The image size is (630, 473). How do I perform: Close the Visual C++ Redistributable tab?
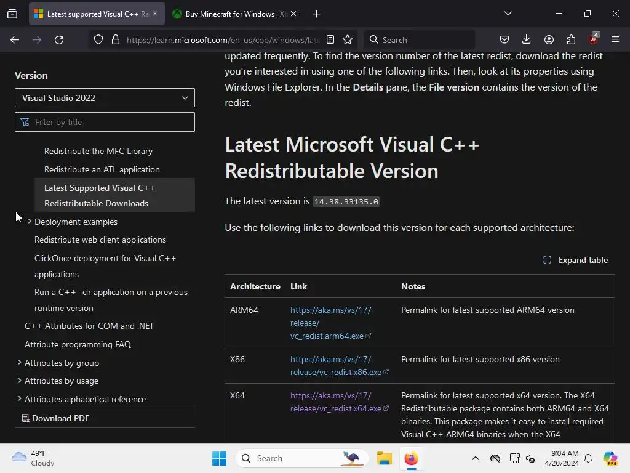click(155, 14)
